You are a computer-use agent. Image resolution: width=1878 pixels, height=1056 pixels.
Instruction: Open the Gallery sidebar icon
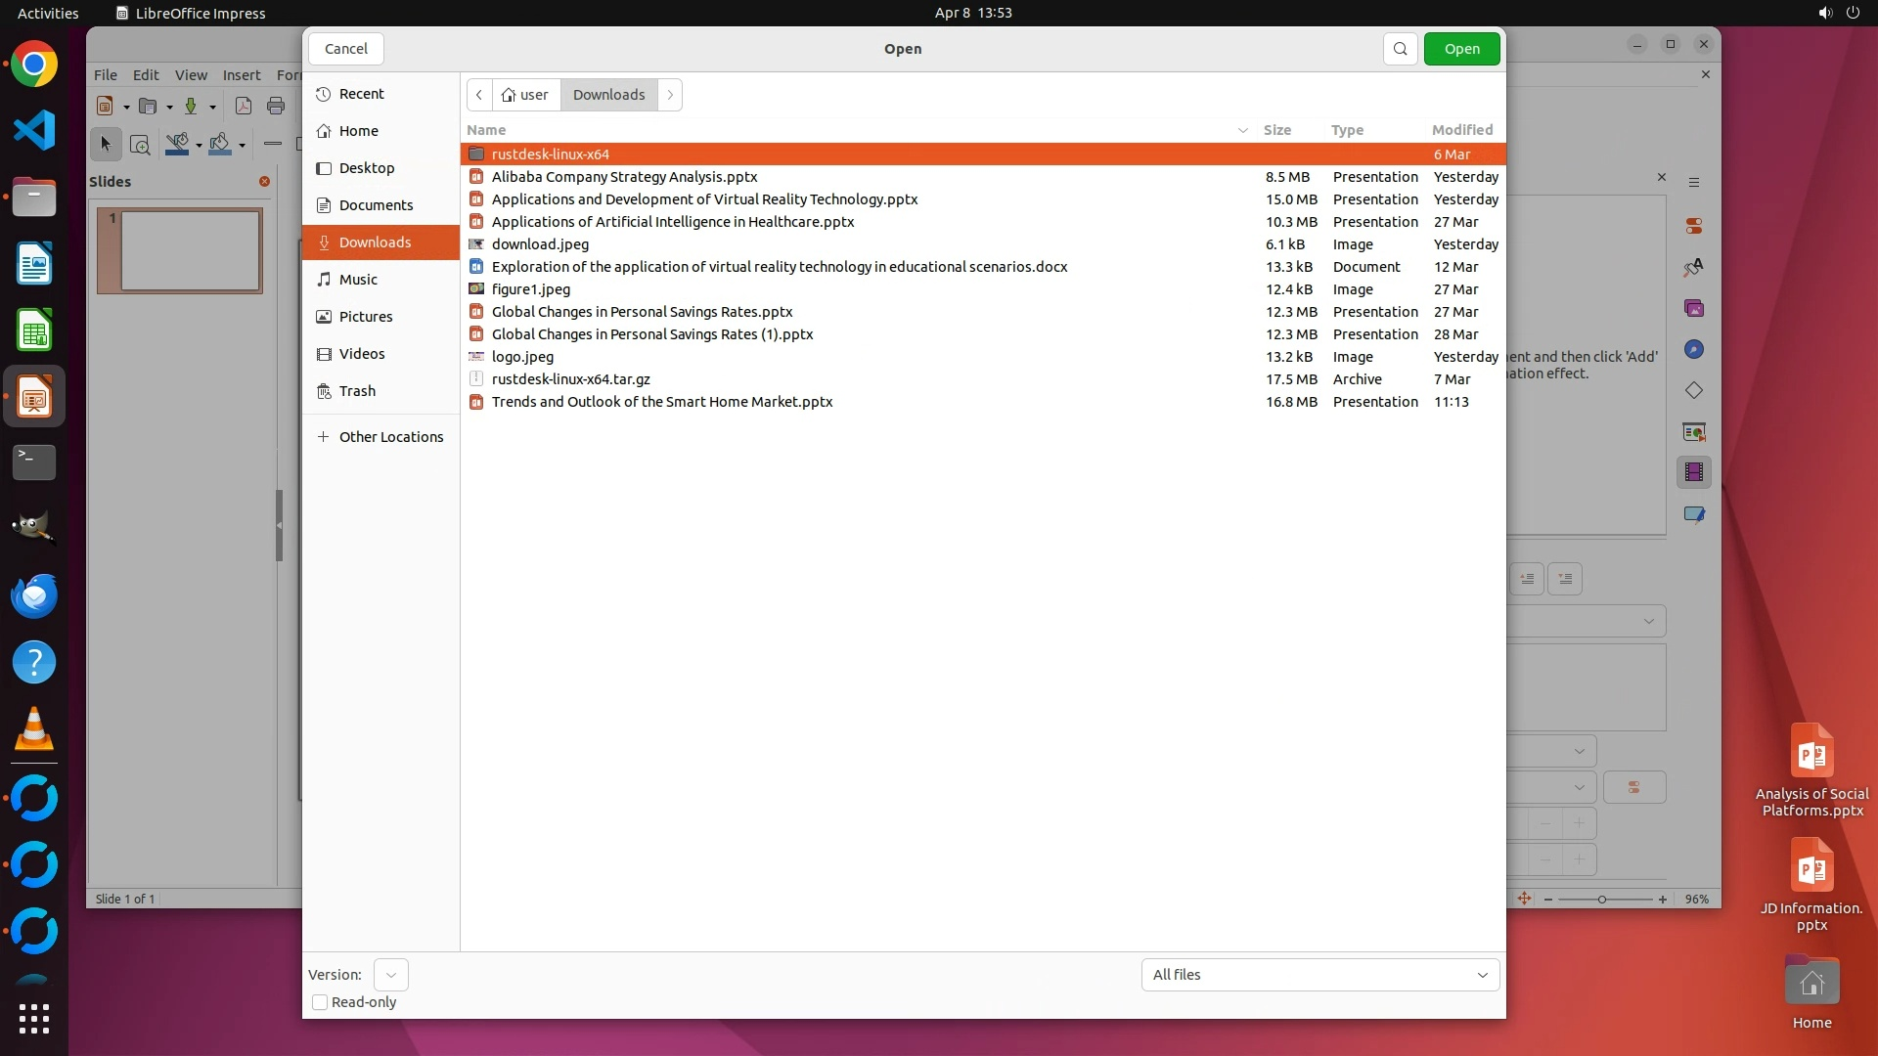click(1694, 309)
